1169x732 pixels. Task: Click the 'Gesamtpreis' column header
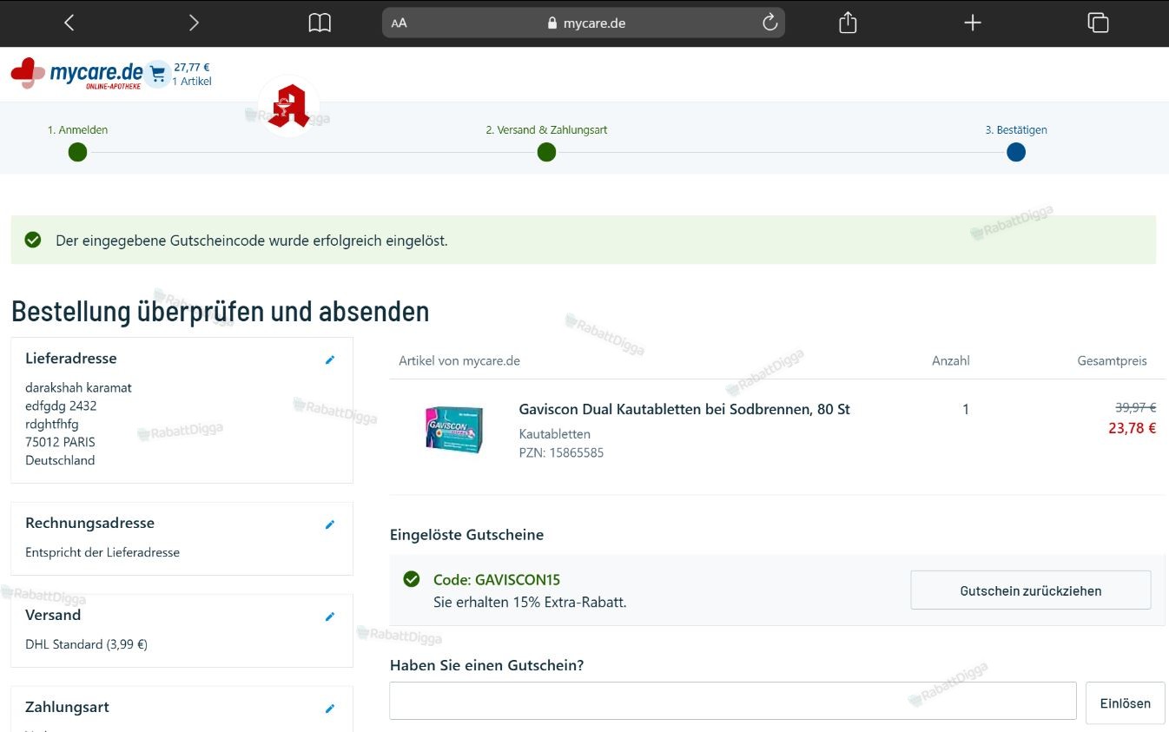click(1112, 360)
